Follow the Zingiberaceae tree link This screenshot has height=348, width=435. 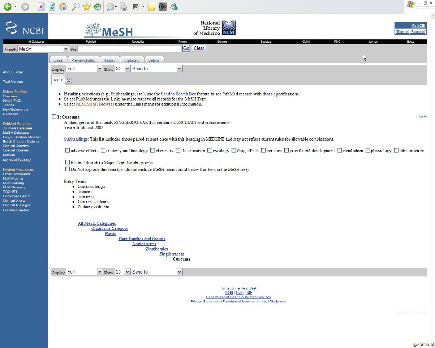(x=172, y=254)
